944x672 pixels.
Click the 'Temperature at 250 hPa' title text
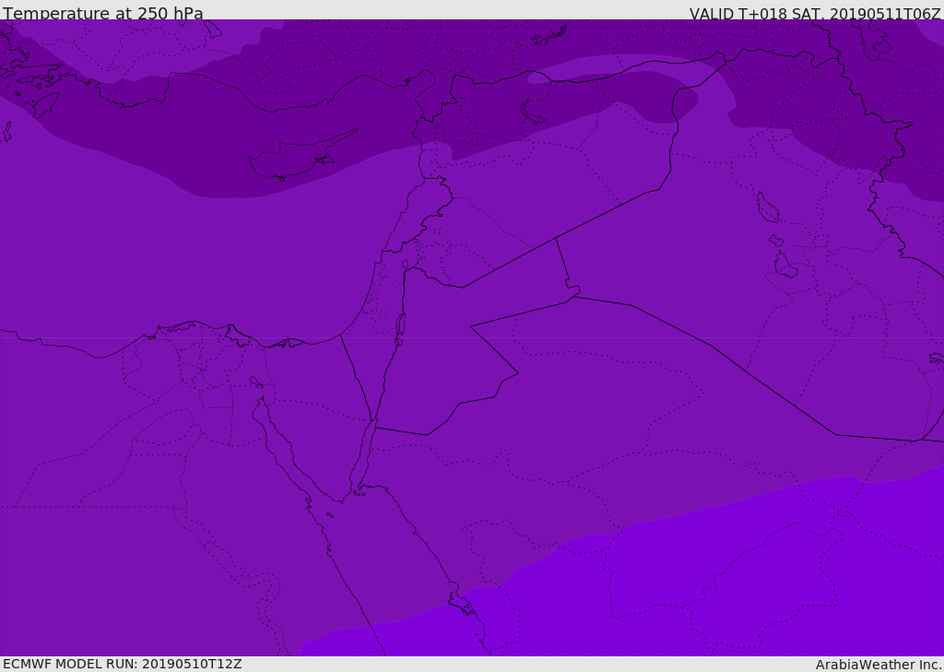pos(103,13)
